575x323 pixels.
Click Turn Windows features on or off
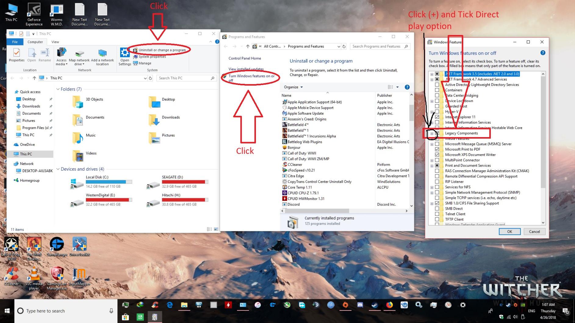[251, 78]
